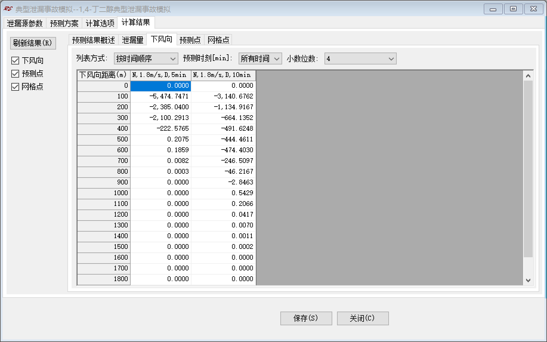Viewport: 547px width, 342px height.
Task: Open the 预测结果概述 sub-tab
Action: click(x=93, y=40)
